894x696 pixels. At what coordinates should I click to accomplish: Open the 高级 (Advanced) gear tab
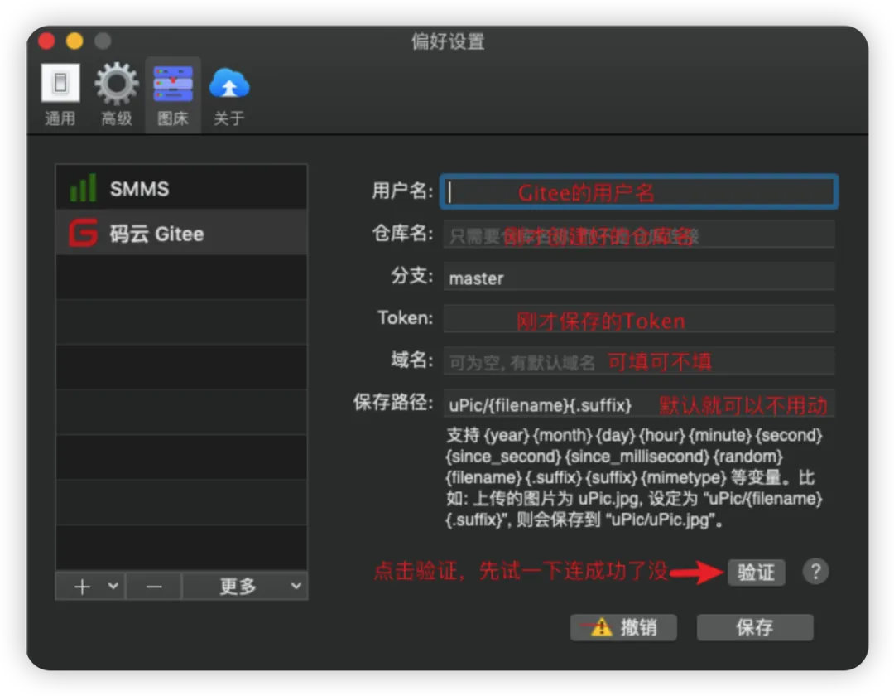tap(117, 95)
